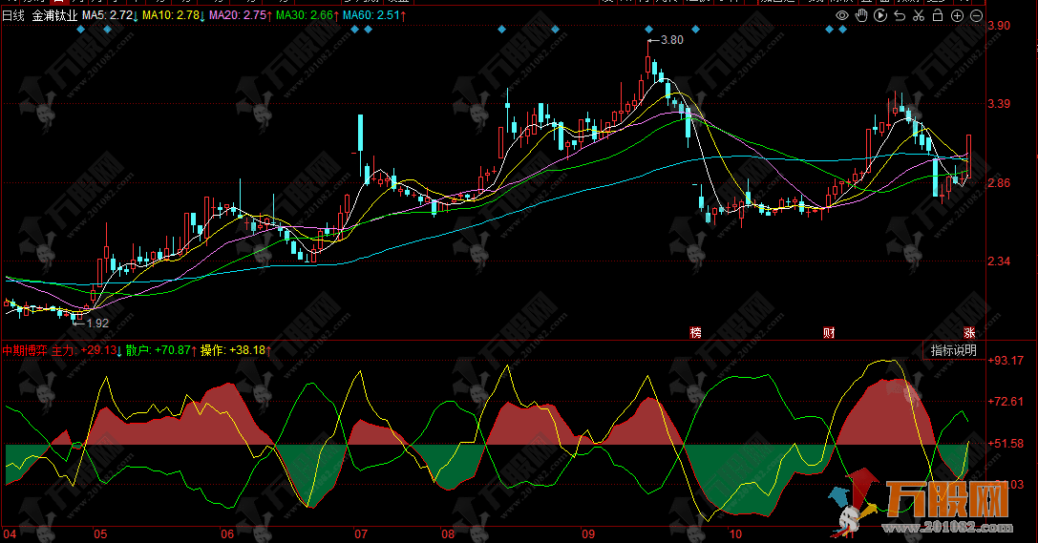This screenshot has width=1038, height=543.
Task: Click the 中期博弈 indicator name
Action: click(25, 350)
